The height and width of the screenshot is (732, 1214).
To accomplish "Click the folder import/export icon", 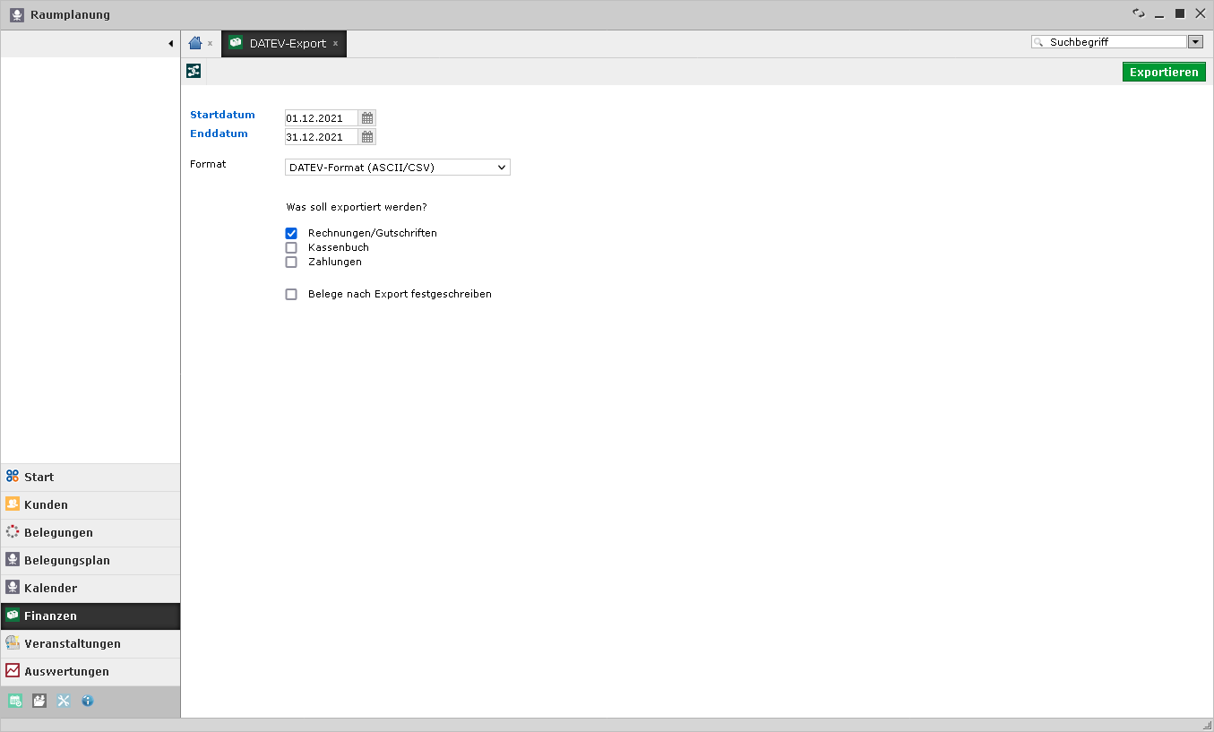I will tap(39, 701).
